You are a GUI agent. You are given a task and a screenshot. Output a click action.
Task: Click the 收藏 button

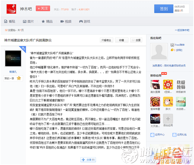[x=122, y=40]
